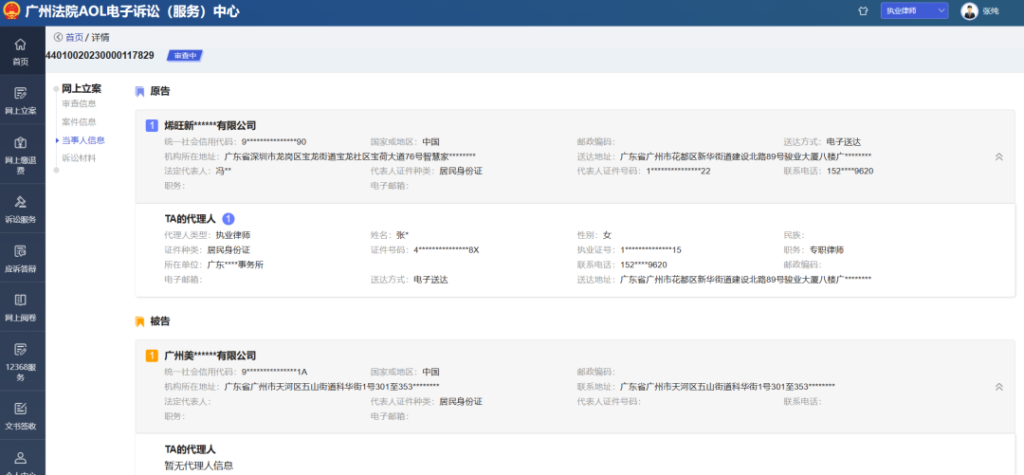
Task: Click plaintiff 法定代表人 value 冯**
Action: [224, 172]
